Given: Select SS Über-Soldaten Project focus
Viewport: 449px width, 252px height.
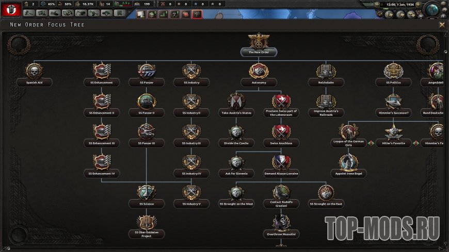Looking at the screenshot, I should click(x=146, y=224).
